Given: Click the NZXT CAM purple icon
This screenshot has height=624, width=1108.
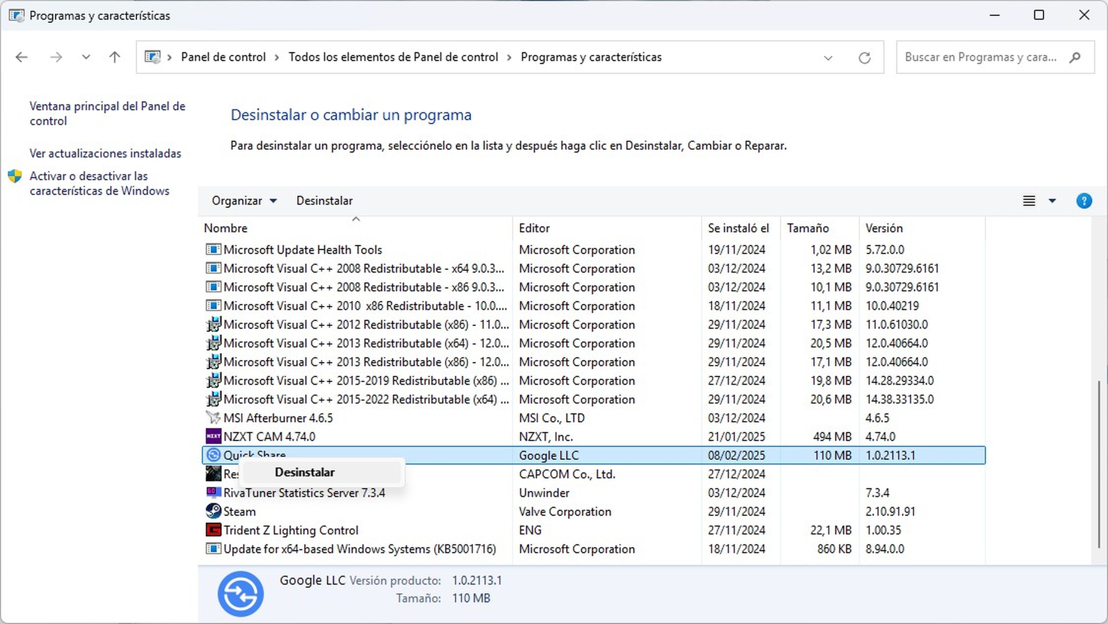Looking at the screenshot, I should 213,436.
